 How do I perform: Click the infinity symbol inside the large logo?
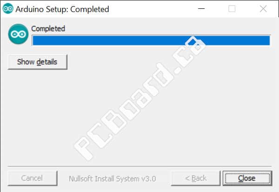18,34
